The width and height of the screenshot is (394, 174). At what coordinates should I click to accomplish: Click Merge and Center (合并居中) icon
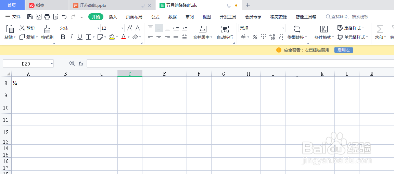(203, 29)
